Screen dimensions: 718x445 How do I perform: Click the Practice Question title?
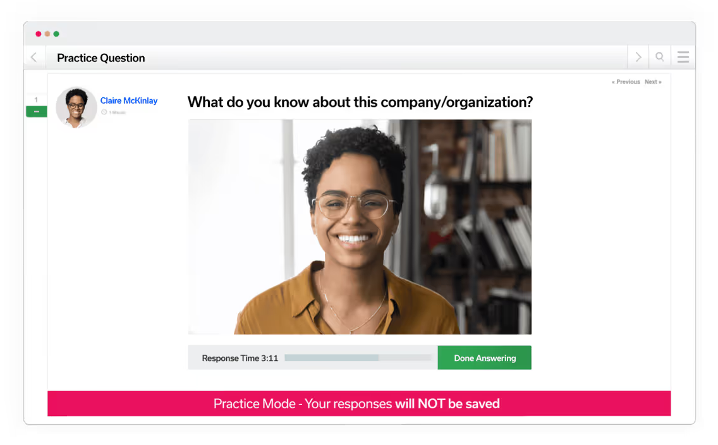point(100,58)
